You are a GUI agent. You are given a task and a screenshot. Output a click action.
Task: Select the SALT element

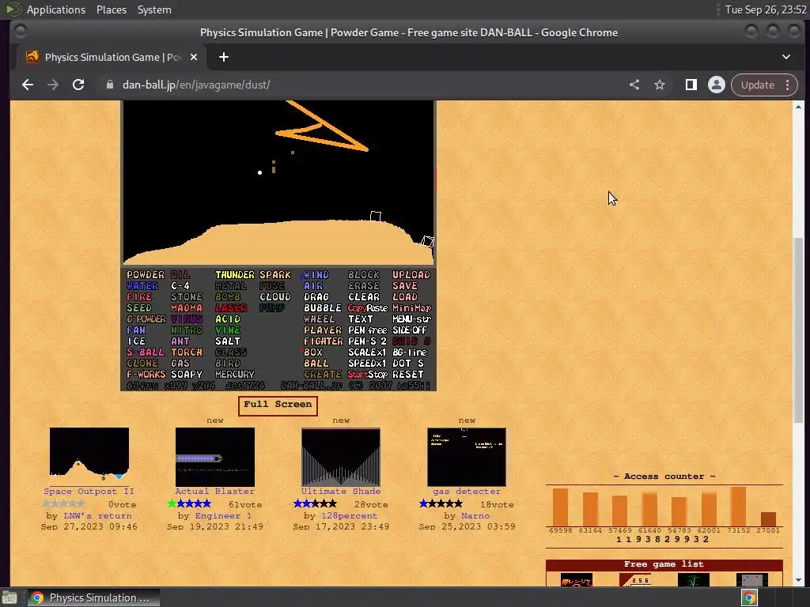pos(228,341)
